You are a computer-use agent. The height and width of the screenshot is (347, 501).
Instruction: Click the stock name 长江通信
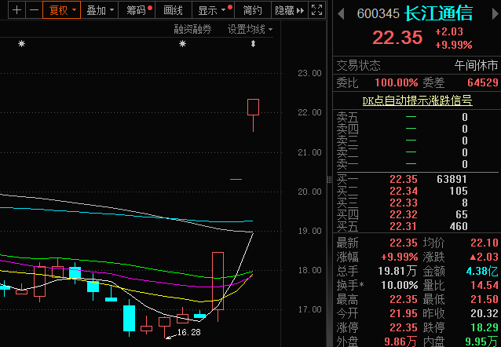(x=438, y=13)
